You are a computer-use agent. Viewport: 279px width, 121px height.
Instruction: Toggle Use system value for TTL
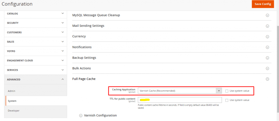227,100
